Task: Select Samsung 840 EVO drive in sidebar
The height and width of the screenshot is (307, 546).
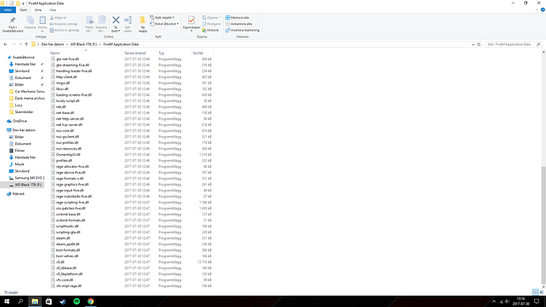Action: point(29,178)
